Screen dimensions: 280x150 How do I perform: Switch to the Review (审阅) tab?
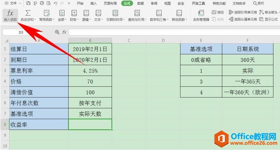154,3
